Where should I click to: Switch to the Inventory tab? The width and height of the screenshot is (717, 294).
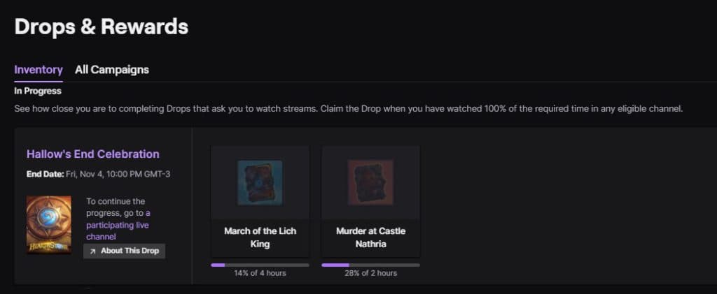[x=39, y=70]
